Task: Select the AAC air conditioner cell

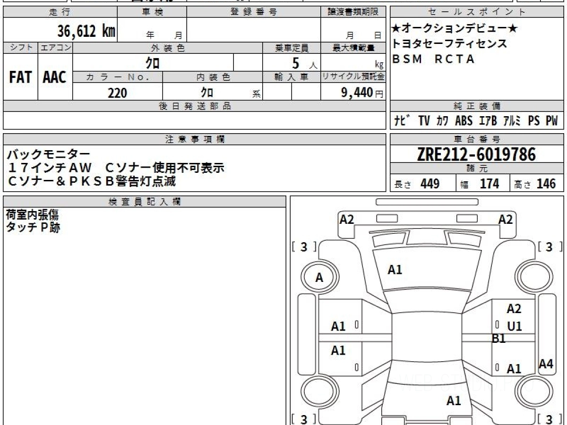Action: (55, 77)
